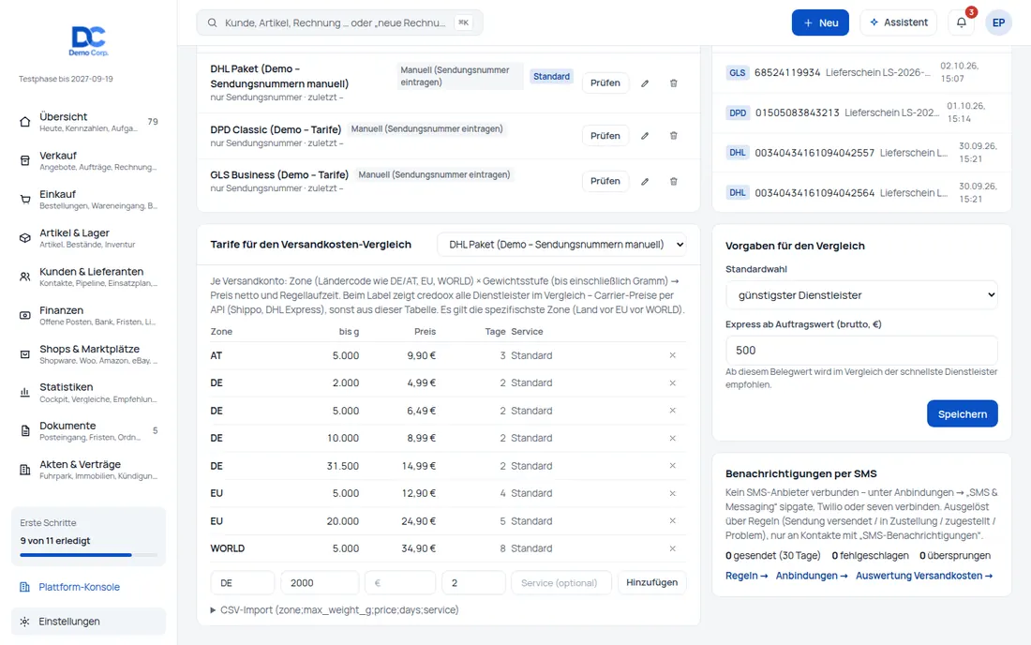
Task: Follow the Regeln link
Action: coord(746,576)
